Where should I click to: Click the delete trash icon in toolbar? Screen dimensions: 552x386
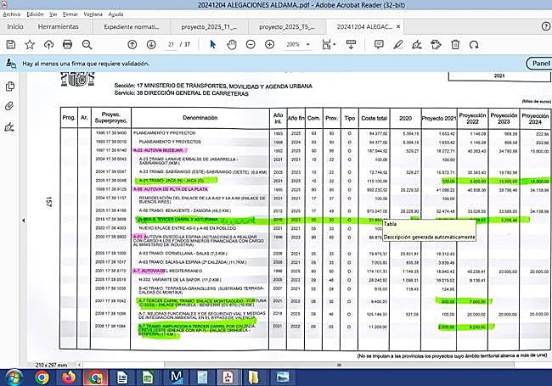455,44
